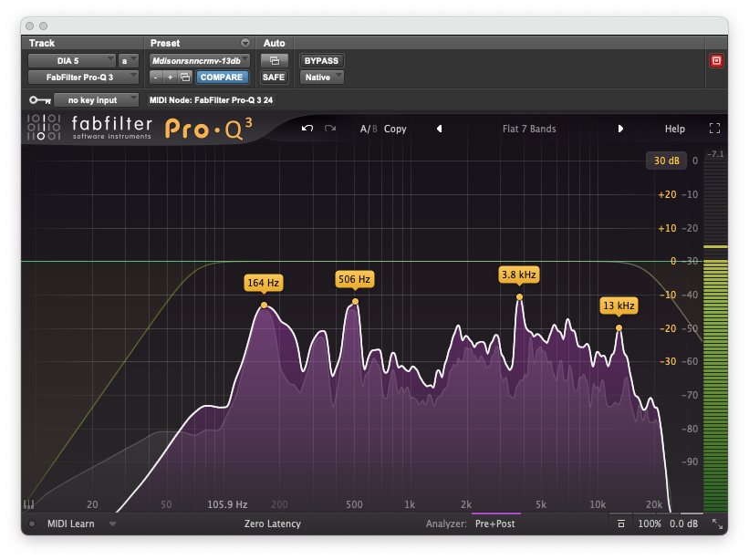Image resolution: width=749 pixels, height=560 pixels.
Task: Click the output level meter
Action: [715, 337]
